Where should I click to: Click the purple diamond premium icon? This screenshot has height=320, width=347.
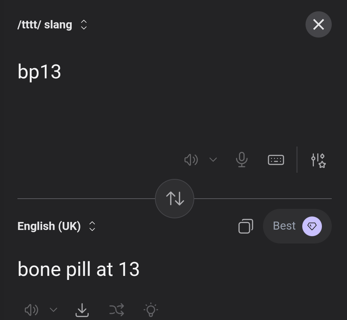pyautogui.click(x=312, y=226)
